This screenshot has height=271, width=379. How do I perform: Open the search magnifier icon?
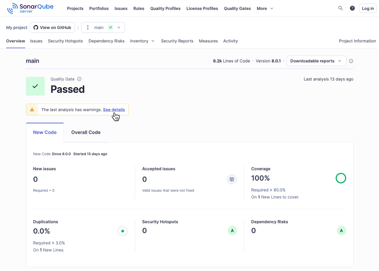(340, 8)
